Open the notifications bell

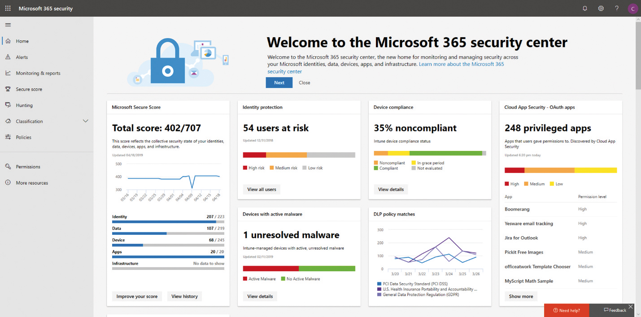click(x=584, y=8)
